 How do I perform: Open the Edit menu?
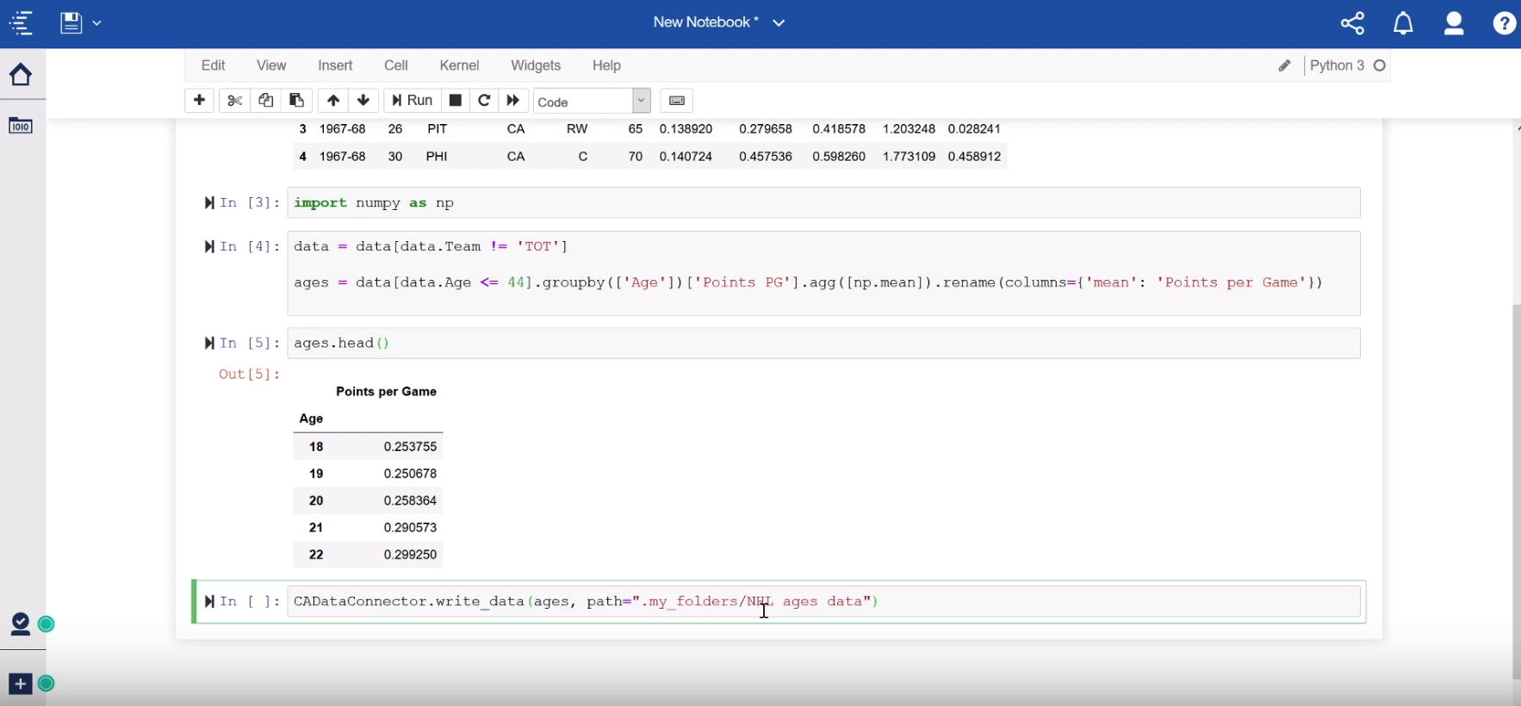[x=213, y=65]
